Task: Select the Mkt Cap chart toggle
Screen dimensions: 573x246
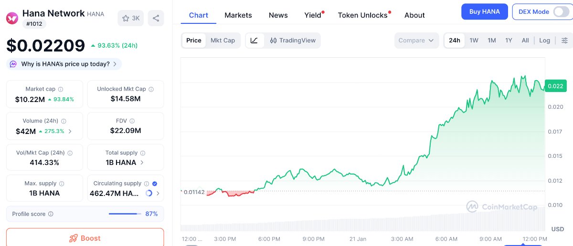Action: click(x=223, y=41)
